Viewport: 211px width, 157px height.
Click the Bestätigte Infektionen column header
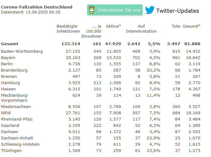[68, 29]
